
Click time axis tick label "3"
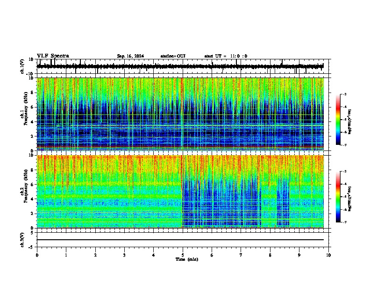click(x=124, y=255)
